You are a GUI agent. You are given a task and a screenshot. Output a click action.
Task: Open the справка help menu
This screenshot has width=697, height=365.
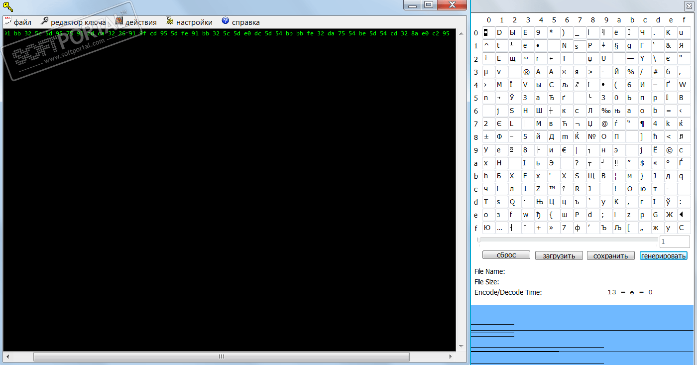240,22
